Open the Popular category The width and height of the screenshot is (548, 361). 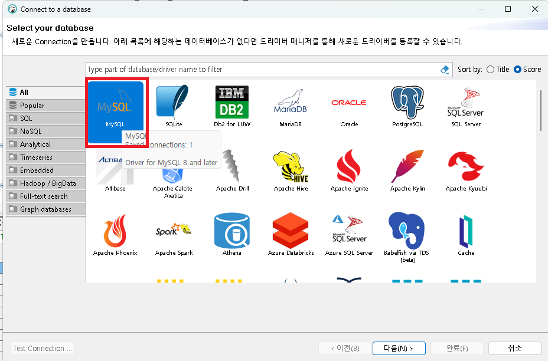46,106
